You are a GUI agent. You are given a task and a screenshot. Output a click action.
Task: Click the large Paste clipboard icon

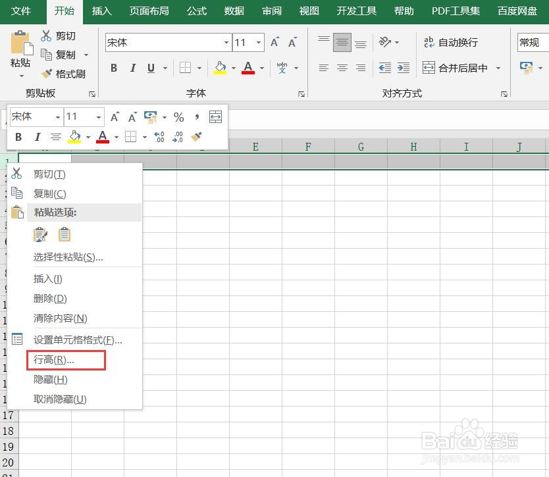[x=22, y=43]
